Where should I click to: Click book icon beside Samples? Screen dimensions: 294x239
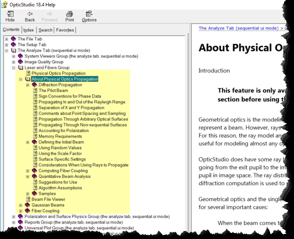click(35, 194)
